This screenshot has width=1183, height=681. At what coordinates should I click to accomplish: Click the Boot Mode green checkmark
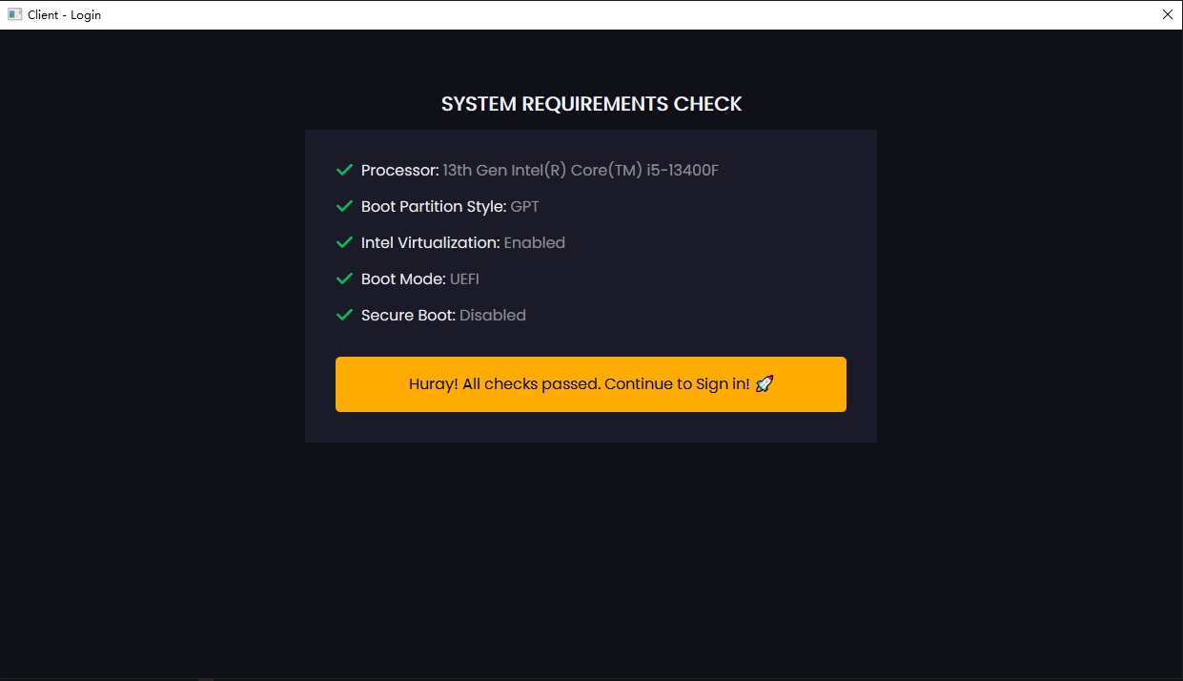click(x=344, y=279)
